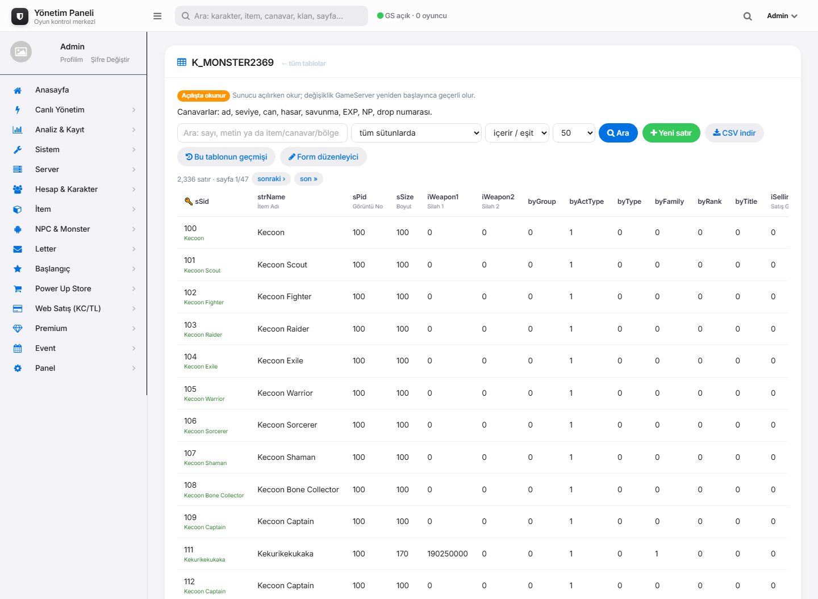Open the rows-per-page dropdown showing 50

(x=574, y=133)
